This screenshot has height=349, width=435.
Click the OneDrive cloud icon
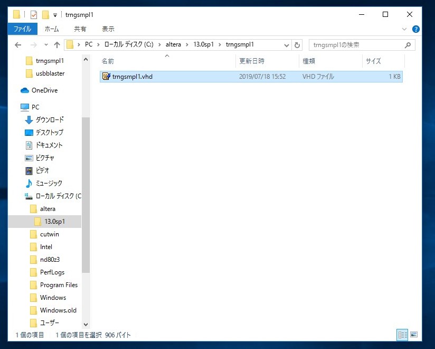(x=25, y=90)
